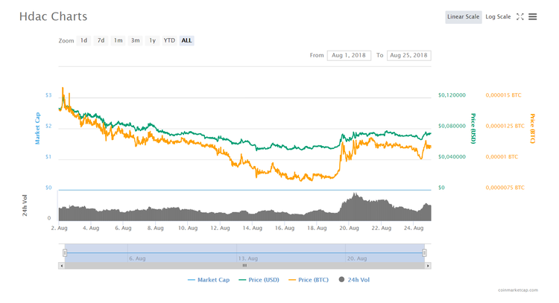The height and width of the screenshot is (303, 559).
Task: Click the To date input field
Action: tap(408, 56)
